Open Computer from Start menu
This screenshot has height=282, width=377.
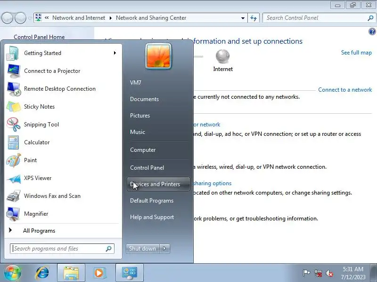coord(143,150)
